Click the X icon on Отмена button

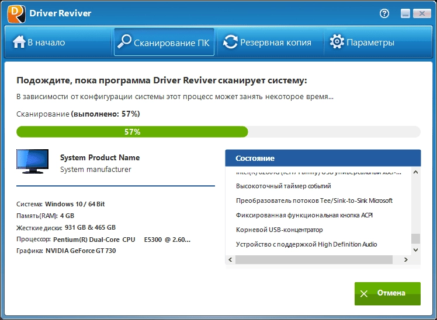(x=364, y=294)
